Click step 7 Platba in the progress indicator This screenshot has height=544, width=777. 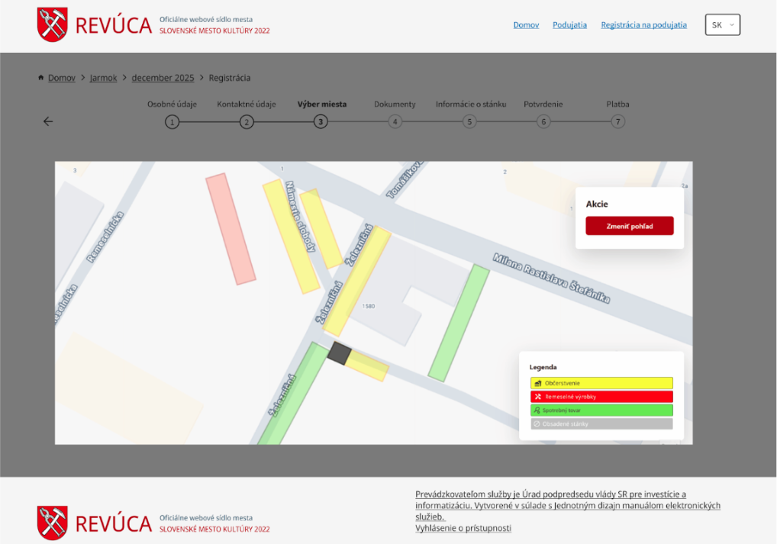[617, 121]
